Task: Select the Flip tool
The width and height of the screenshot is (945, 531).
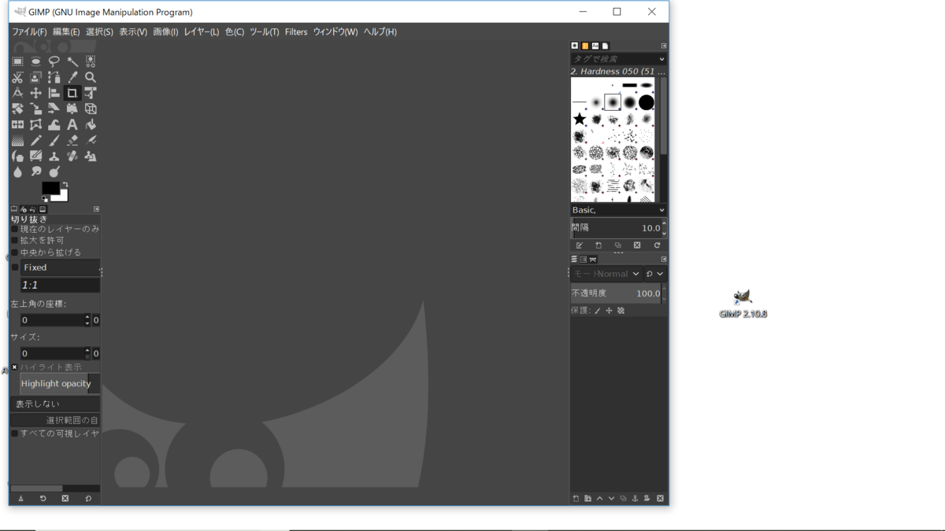Action: [x=17, y=124]
